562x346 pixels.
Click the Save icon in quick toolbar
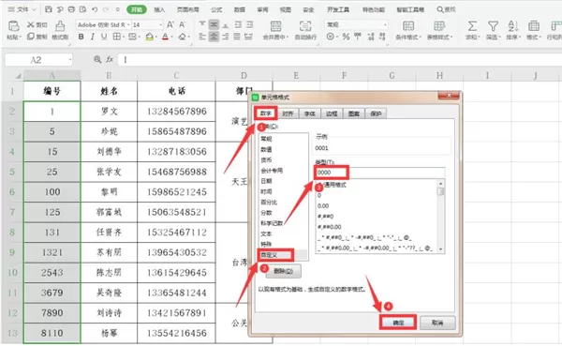[49, 9]
